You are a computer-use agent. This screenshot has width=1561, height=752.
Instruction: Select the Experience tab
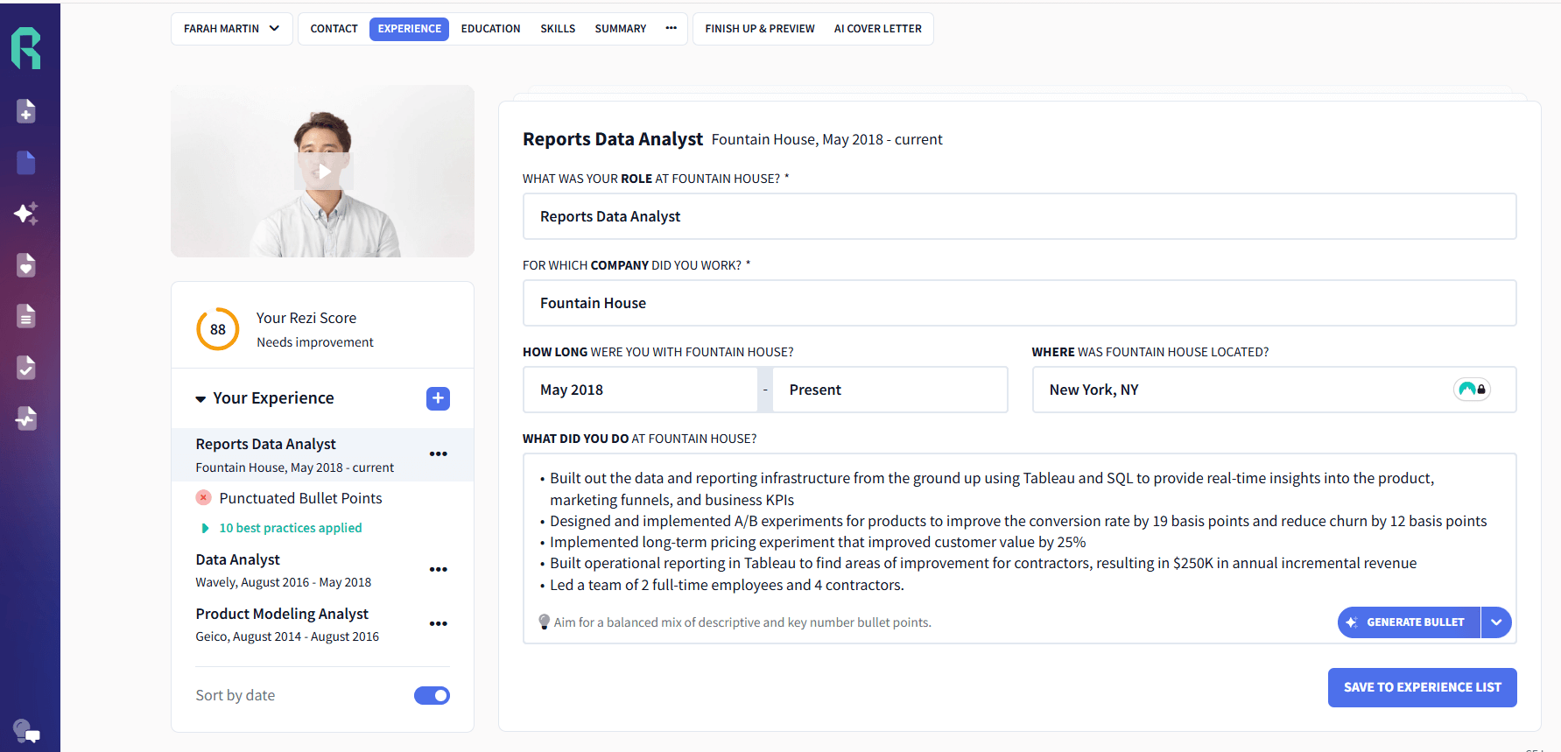[409, 29]
